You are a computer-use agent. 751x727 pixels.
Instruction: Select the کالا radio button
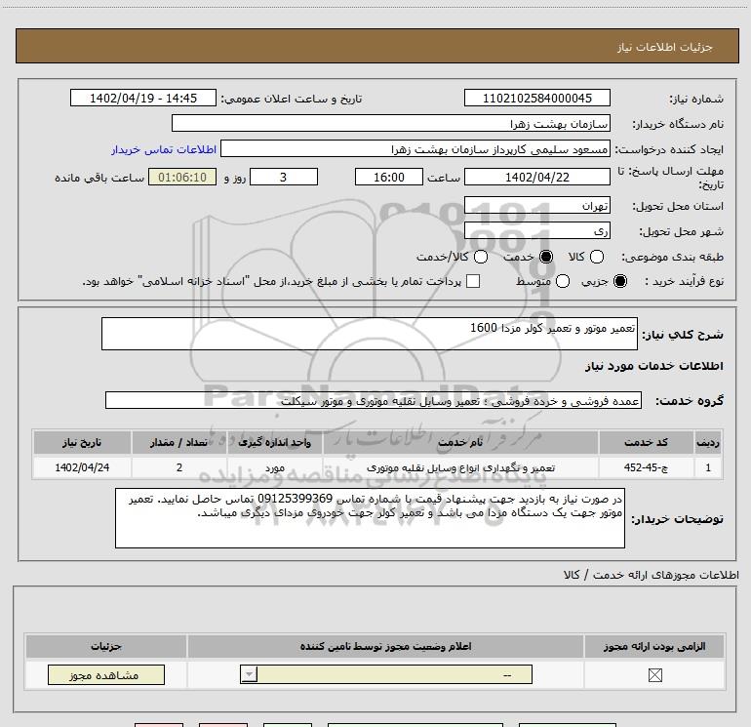tap(596, 257)
